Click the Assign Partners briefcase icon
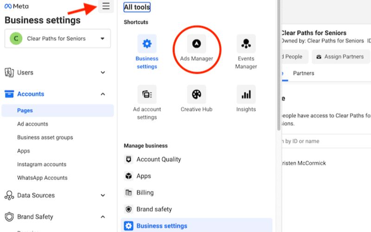 click(x=319, y=57)
